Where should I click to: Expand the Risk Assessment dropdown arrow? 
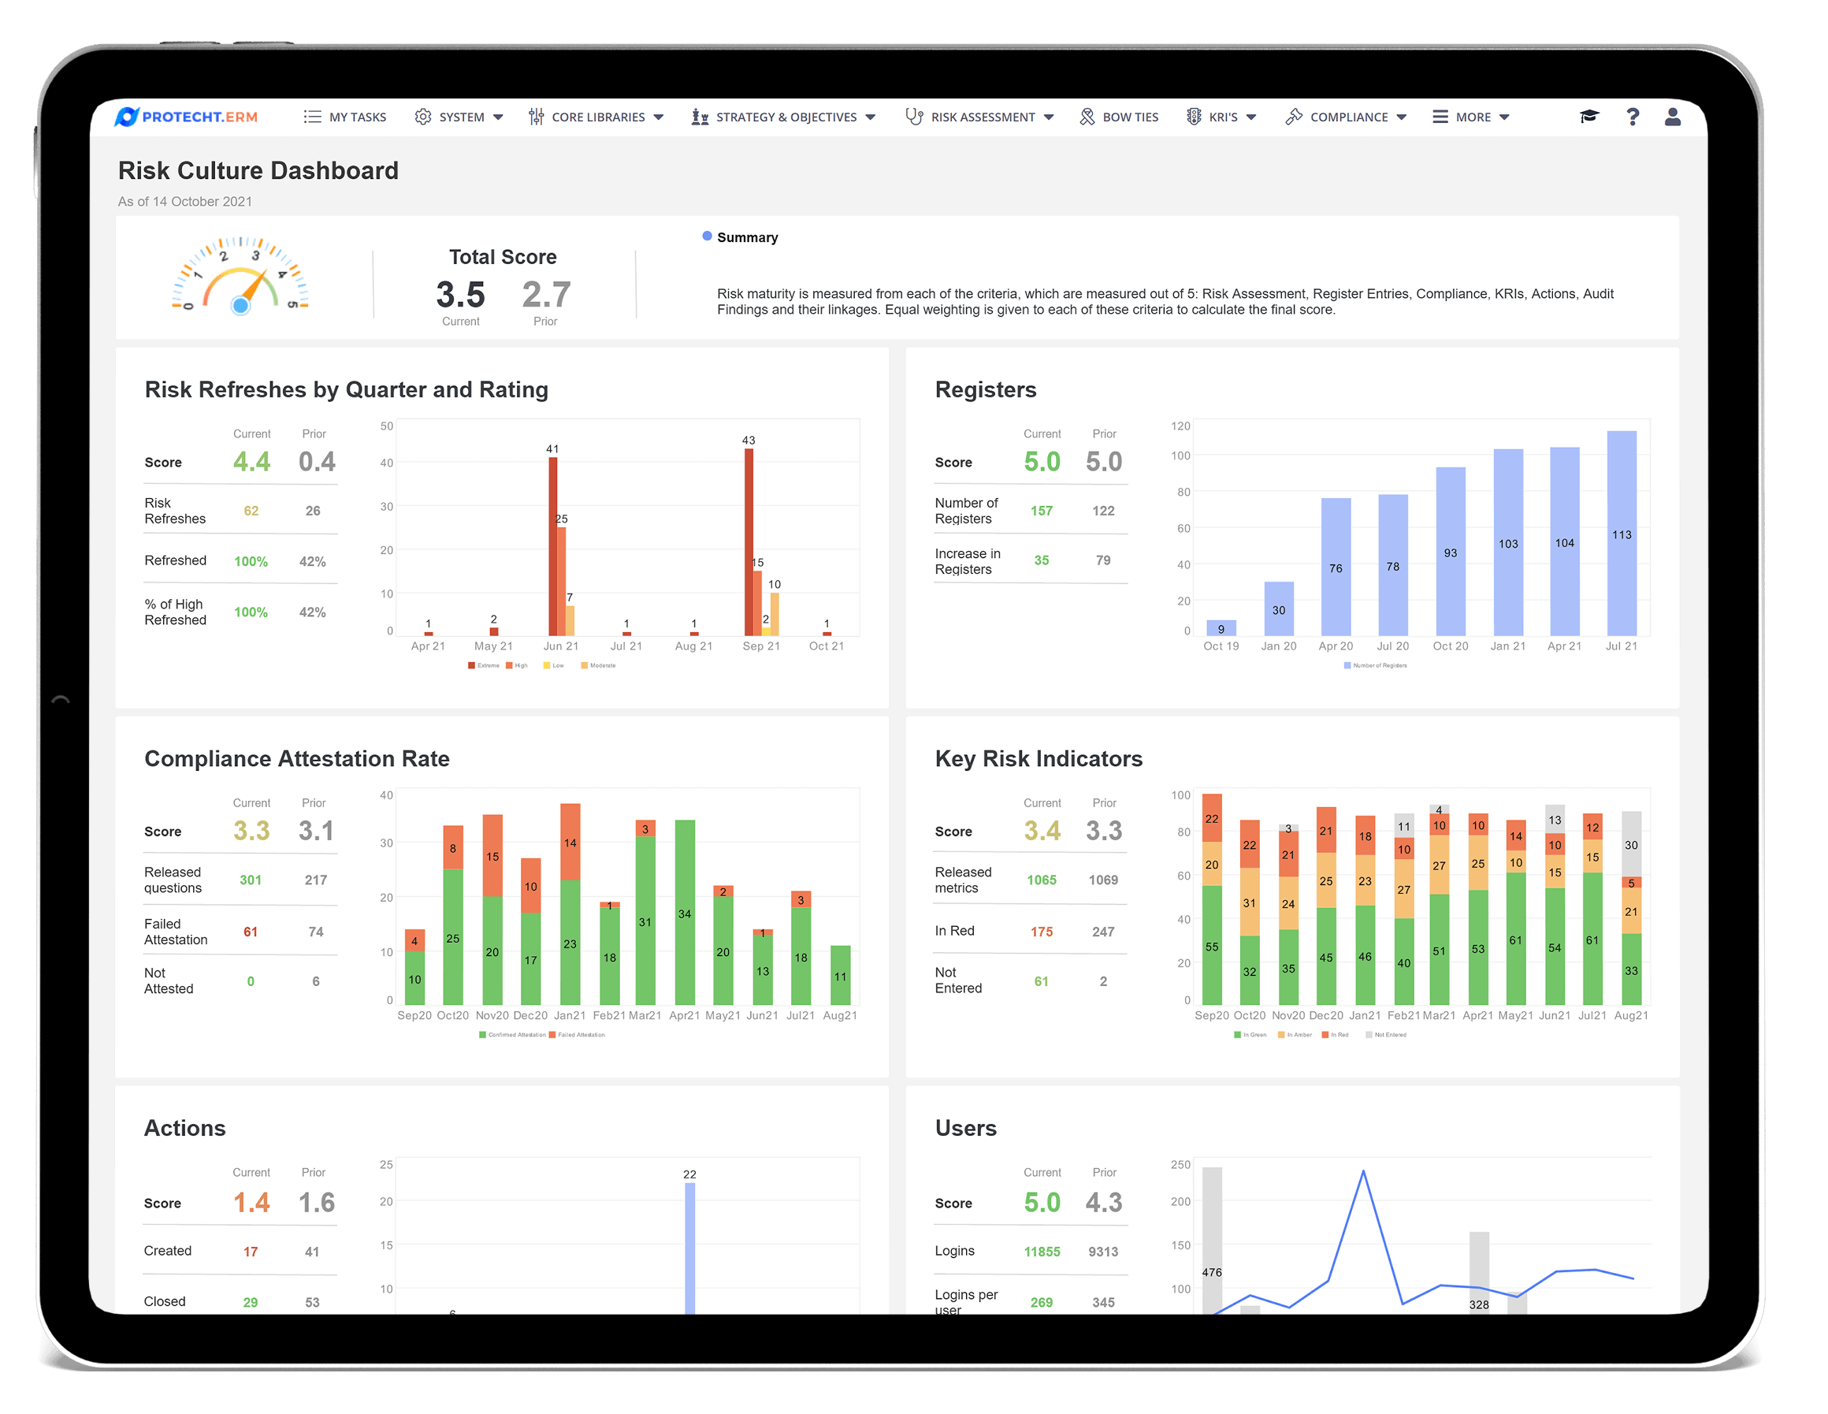pos(1051,117)
